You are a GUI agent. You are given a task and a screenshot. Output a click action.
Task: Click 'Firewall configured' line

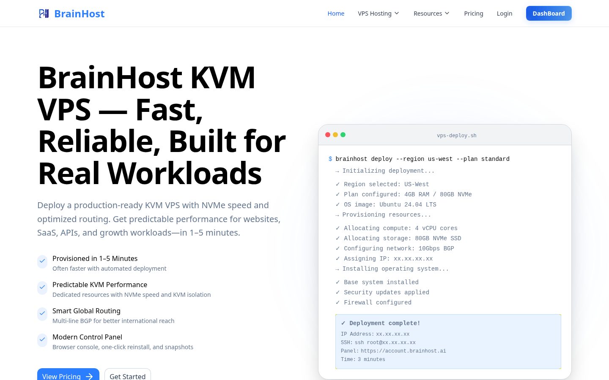pyautogui.click(x=373, y=302)
